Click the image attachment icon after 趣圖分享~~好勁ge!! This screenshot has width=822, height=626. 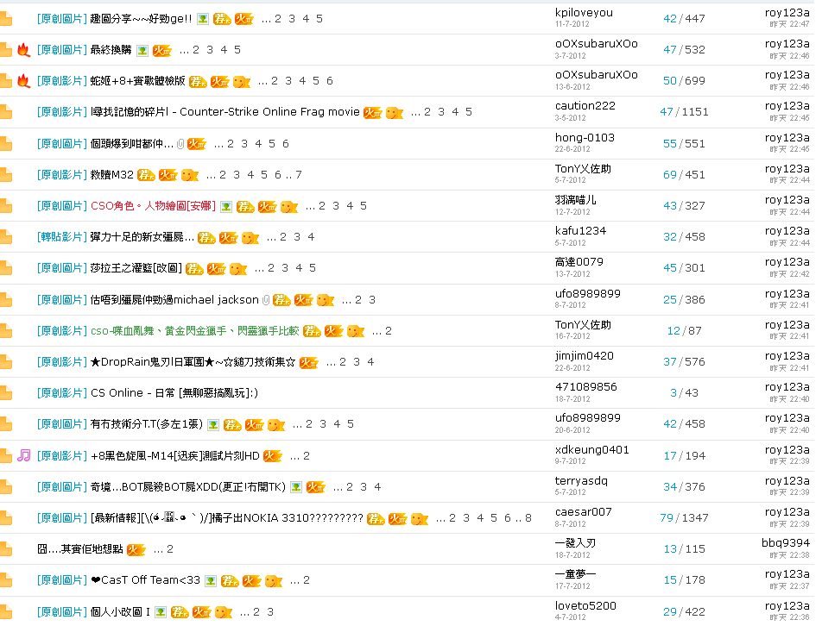203,19
